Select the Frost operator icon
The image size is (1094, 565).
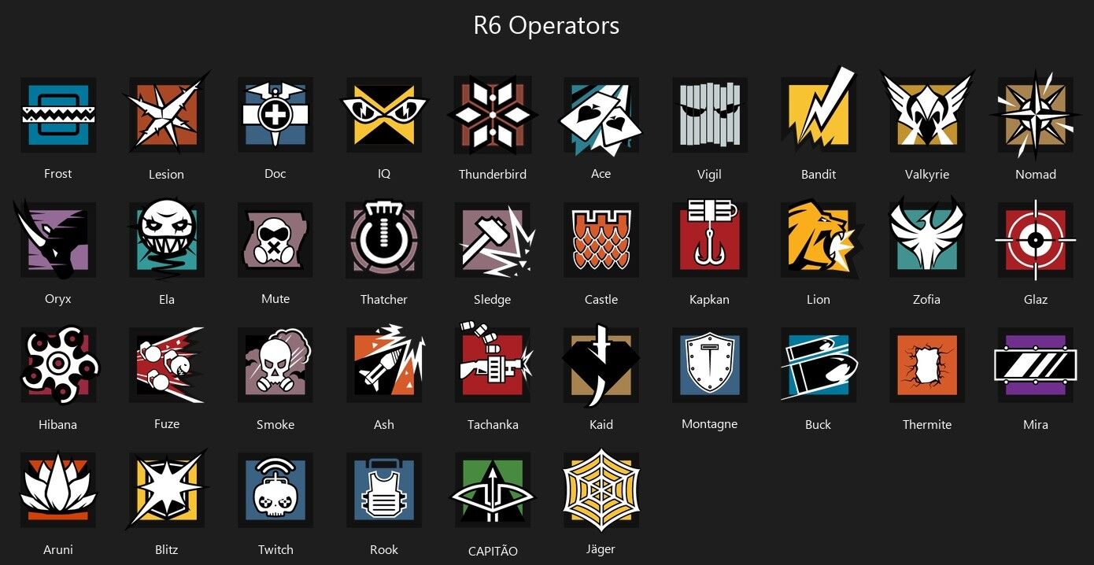[x=57, y=115]
